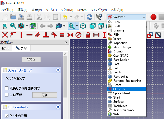Click the 閉じる button
164x119 pixels.
pos(31,59)
